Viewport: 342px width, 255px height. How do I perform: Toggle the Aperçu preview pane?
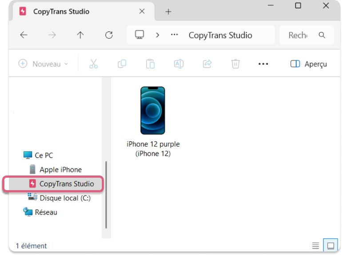pos(309,64)
